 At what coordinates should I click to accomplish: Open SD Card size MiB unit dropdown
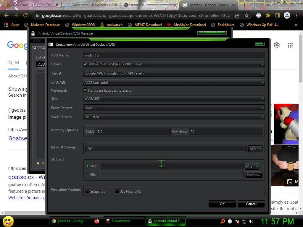pos(252,166)
